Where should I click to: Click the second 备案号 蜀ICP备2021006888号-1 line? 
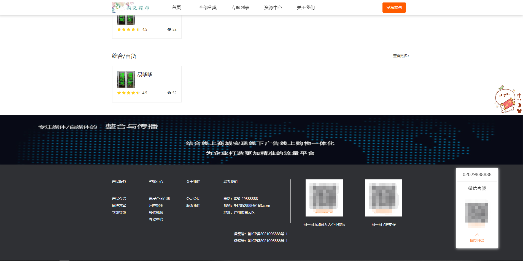pos(261,241)
